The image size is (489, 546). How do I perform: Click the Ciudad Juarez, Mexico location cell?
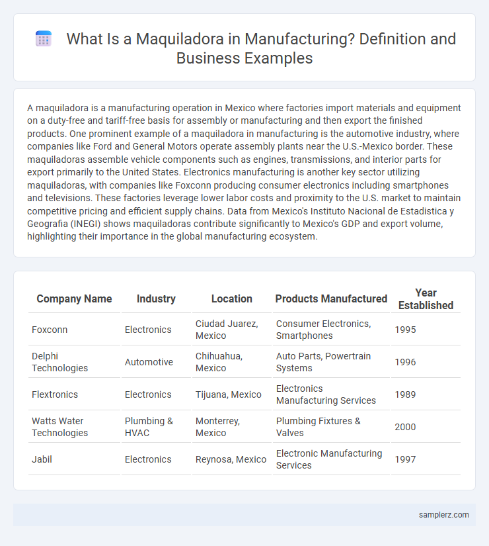pyautogui.click(x=232, y=330)
